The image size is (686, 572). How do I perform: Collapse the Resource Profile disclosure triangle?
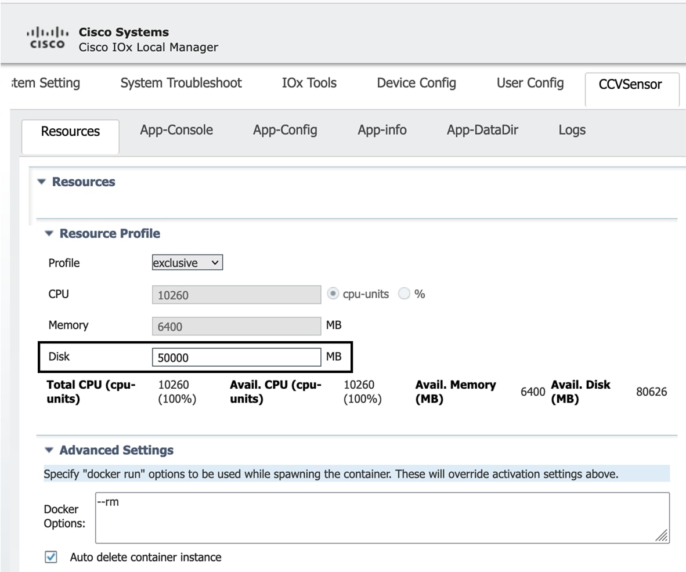[x=48, y=233]
